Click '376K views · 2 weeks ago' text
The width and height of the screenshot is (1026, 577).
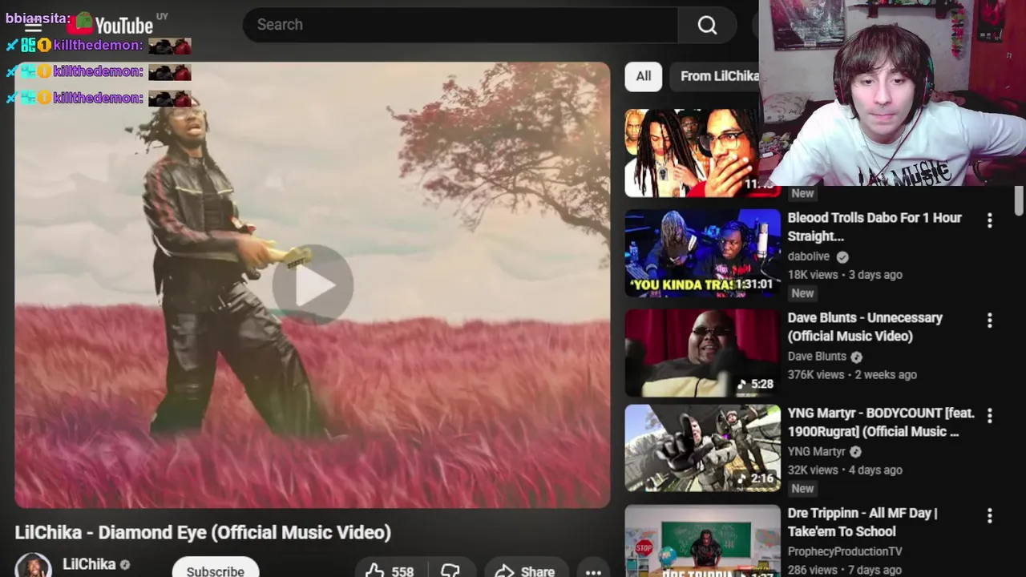coord(852,375)
